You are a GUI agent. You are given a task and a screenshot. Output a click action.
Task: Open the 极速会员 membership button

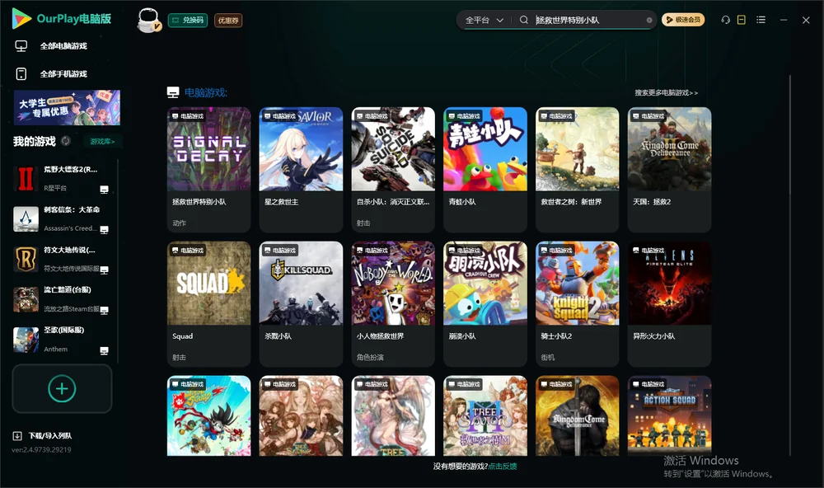pos(683,20)
